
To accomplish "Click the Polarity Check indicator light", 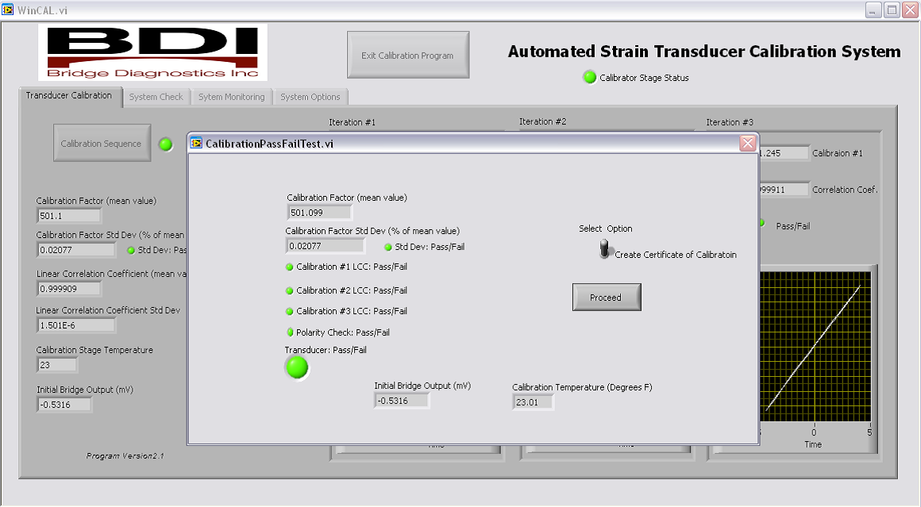I will click(290, 332).
